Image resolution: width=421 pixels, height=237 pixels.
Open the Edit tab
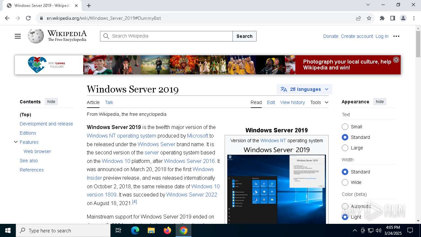271,102
